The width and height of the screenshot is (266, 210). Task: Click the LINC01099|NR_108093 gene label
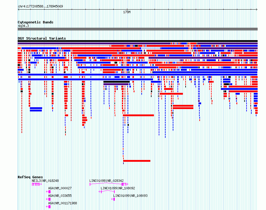click(x=130, y=196)
